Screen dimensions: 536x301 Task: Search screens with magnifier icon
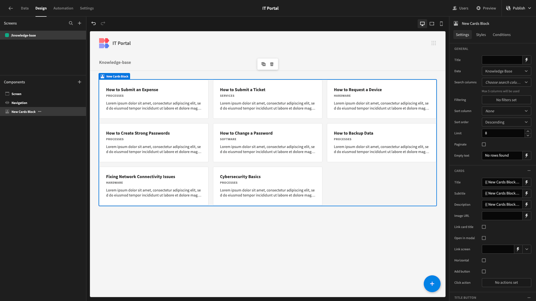(71, 23)
